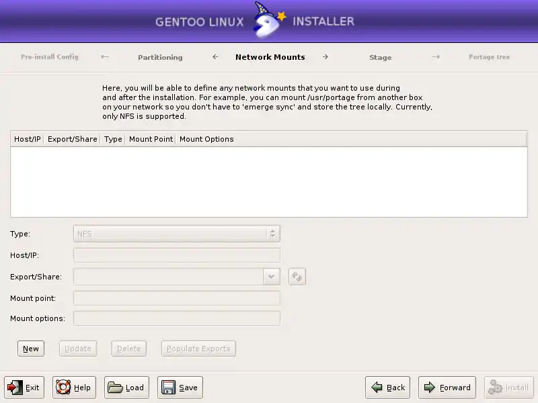Expand the Export/Share combo box arrow
The image size is (538, 403).
[x=271, y=277]
